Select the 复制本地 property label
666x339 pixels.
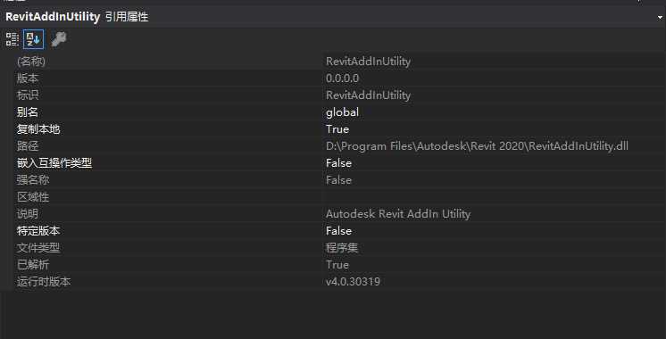pos(38,129)
